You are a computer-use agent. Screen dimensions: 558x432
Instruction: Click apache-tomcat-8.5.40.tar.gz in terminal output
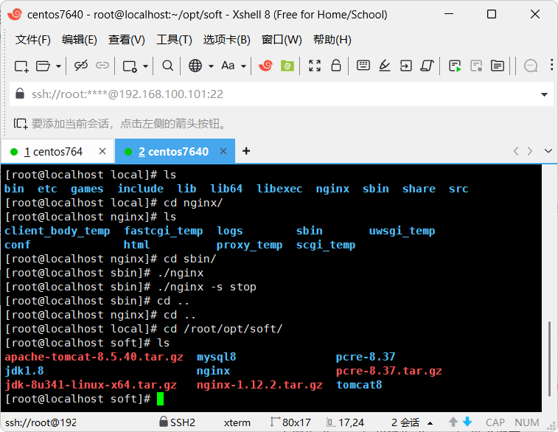coord(94,357)
